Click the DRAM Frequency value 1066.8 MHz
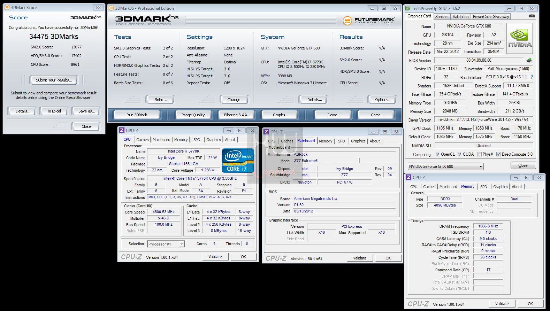Screen dimensions: 550x311 [x=488, y=226]
